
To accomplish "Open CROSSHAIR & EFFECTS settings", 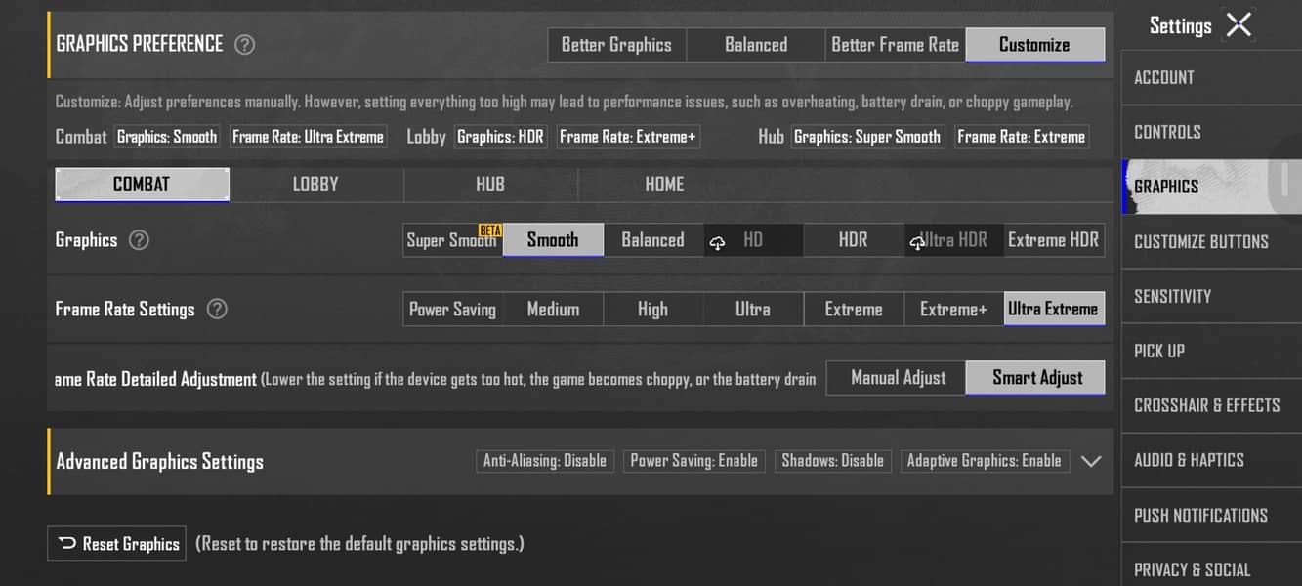I will click(x=1212, y=406).
